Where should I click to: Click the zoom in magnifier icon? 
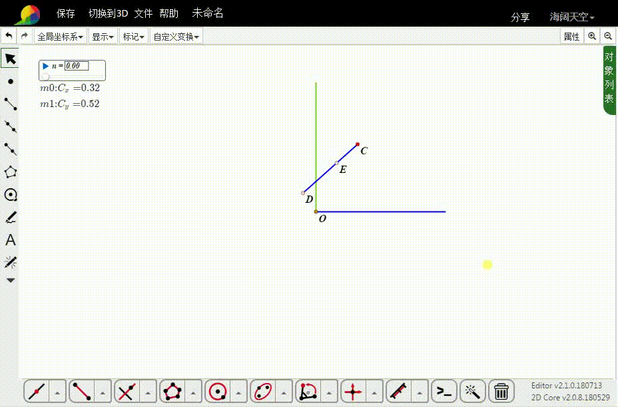pyautogui.click(x=592, y=36)
